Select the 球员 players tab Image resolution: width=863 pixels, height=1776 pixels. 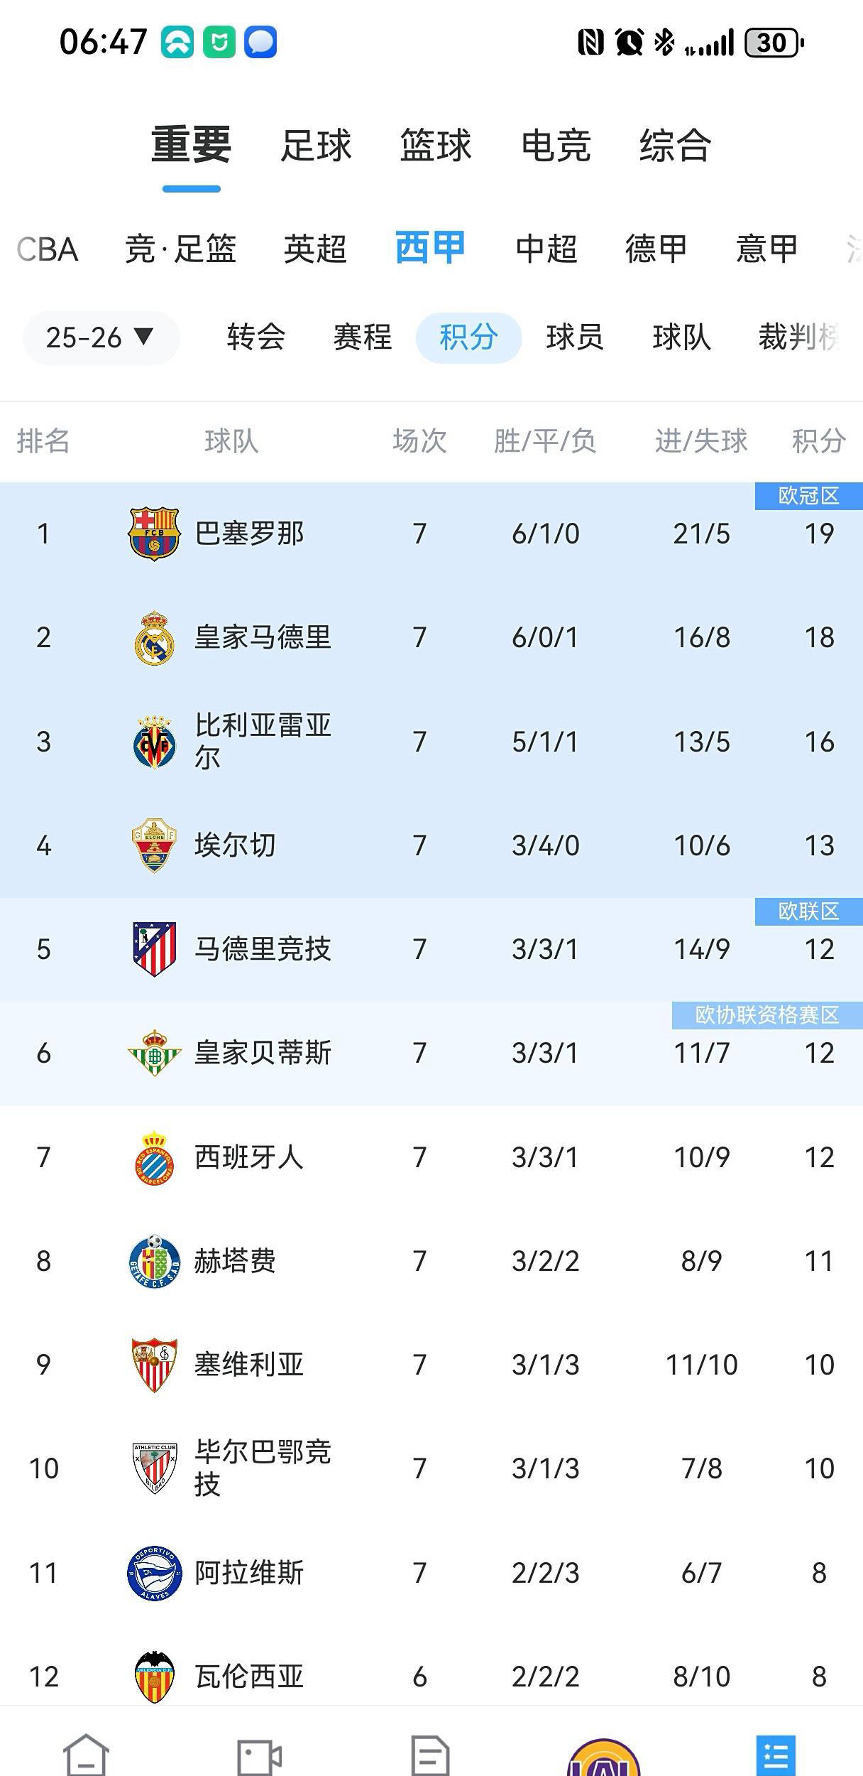575,337
